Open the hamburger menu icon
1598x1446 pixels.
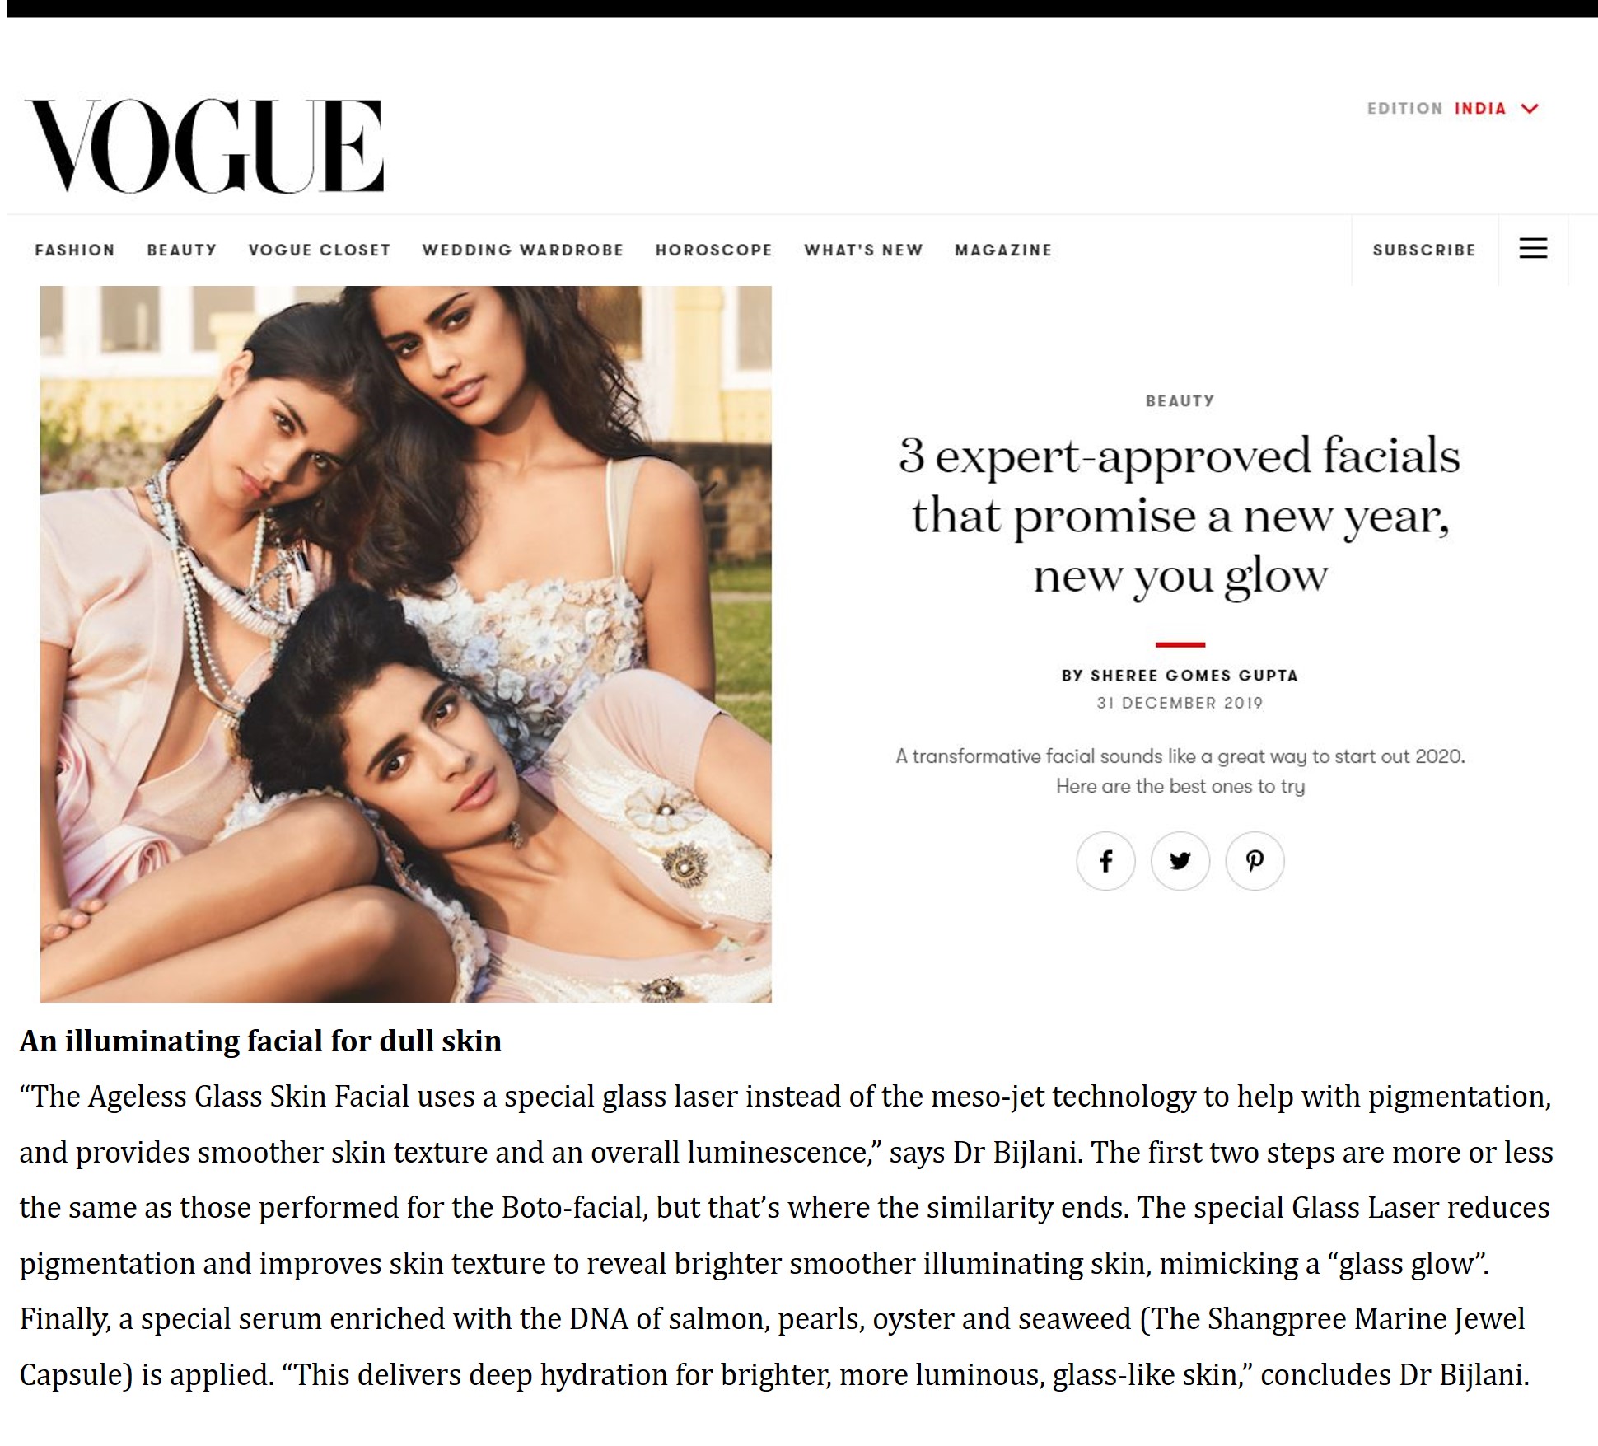click(x=1533, y=249)
